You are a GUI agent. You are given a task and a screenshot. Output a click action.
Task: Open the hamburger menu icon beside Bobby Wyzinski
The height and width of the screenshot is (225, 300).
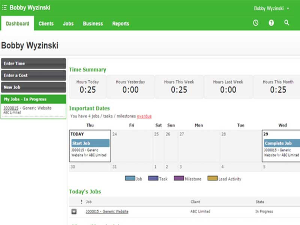point(4,7)
